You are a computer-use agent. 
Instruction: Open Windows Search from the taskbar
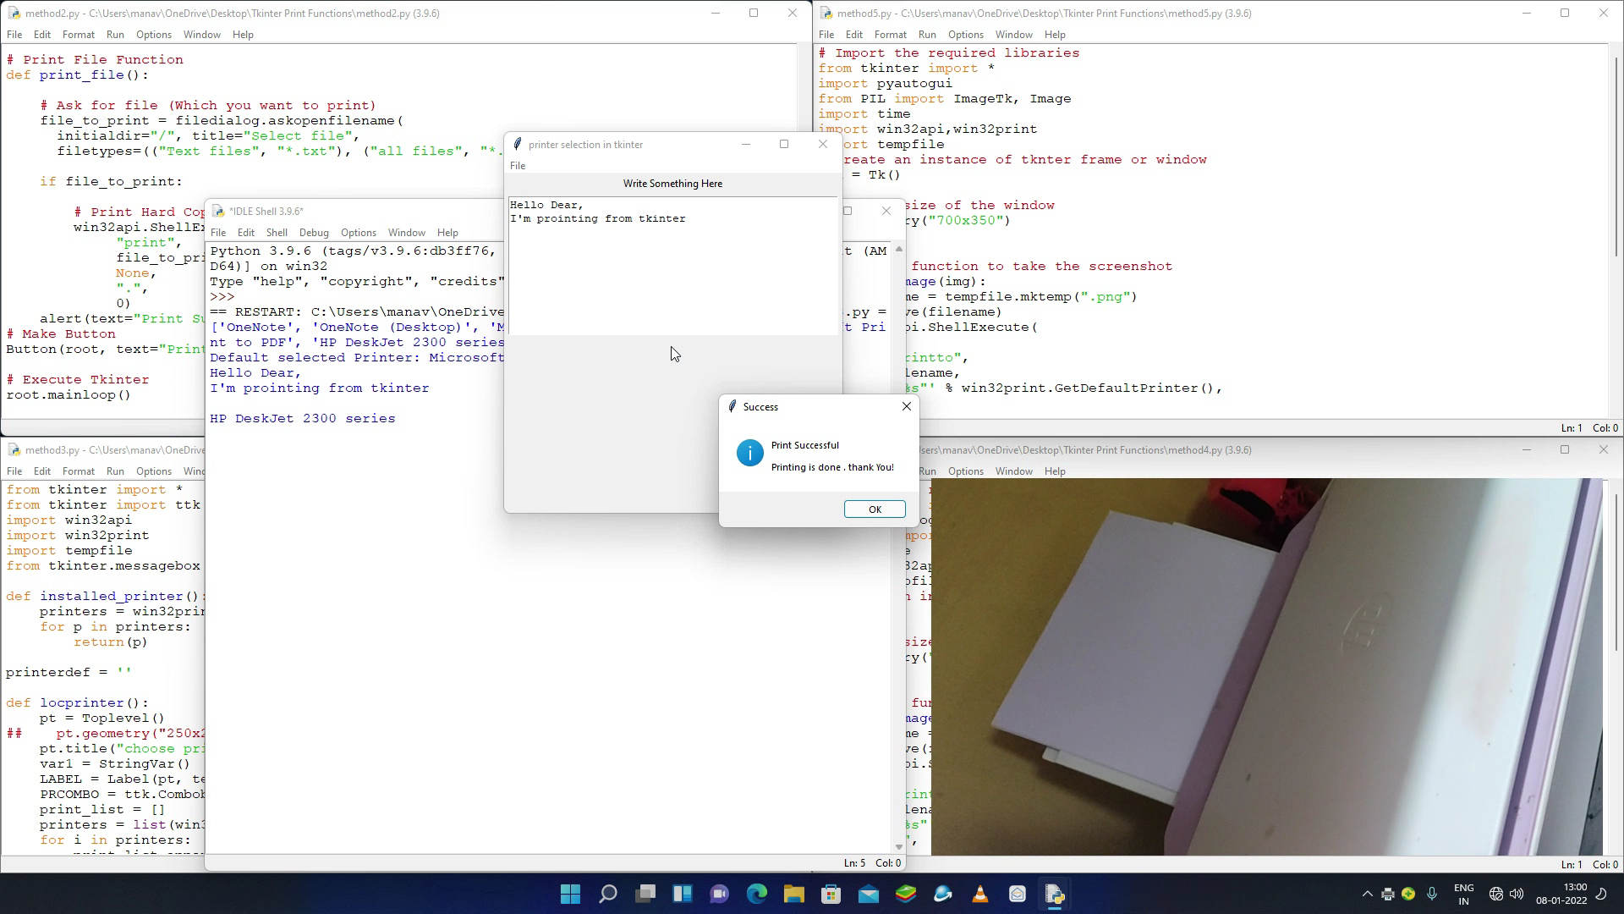[606, 895]
